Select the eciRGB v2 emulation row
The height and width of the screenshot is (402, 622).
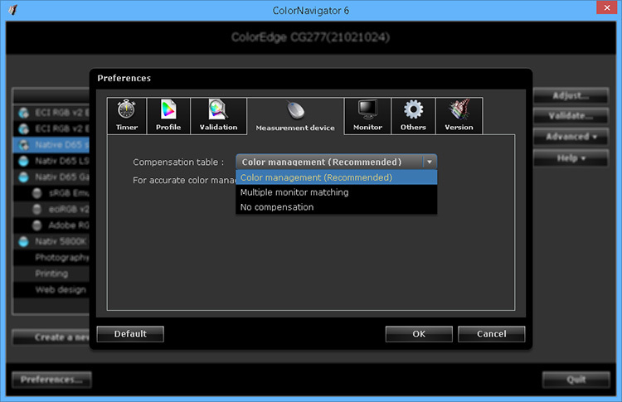click(51, 210)
